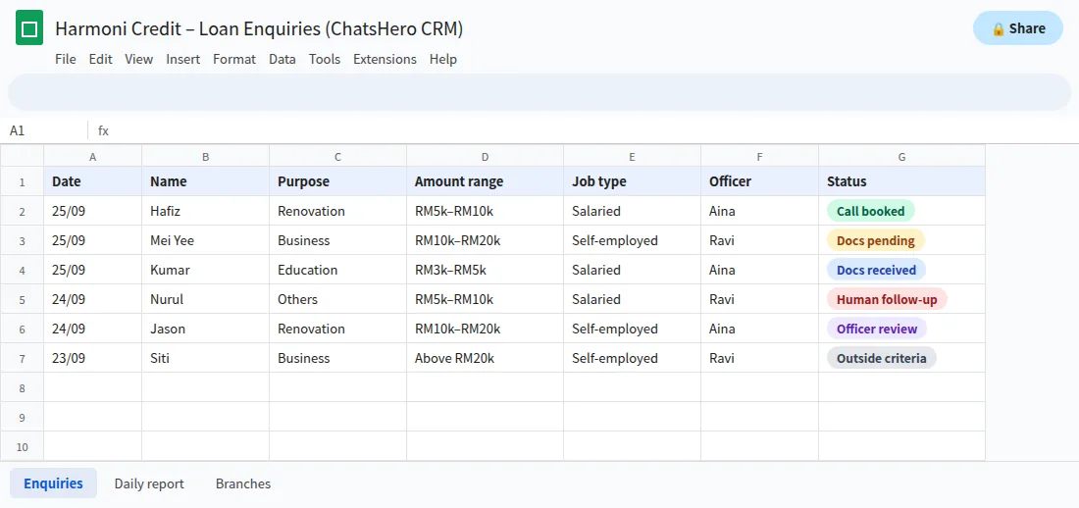Click the Job type header cell

[633, 181]
